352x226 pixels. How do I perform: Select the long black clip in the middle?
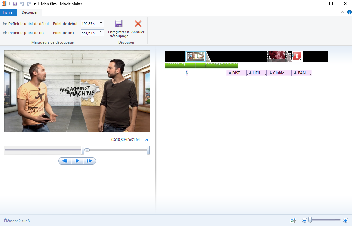239,56
